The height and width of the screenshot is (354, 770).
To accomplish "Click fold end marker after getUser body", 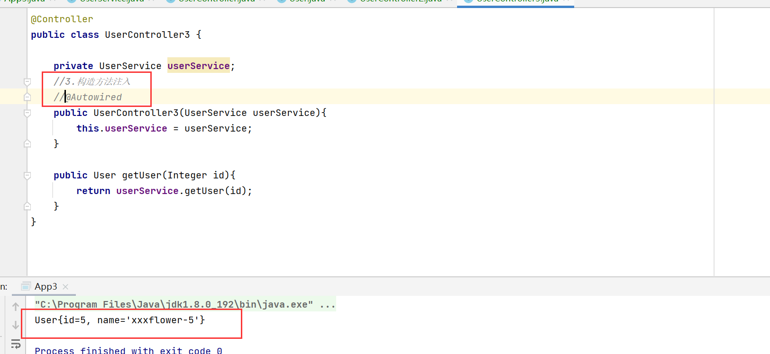I will pyautogui.click(x=27, y=206).
